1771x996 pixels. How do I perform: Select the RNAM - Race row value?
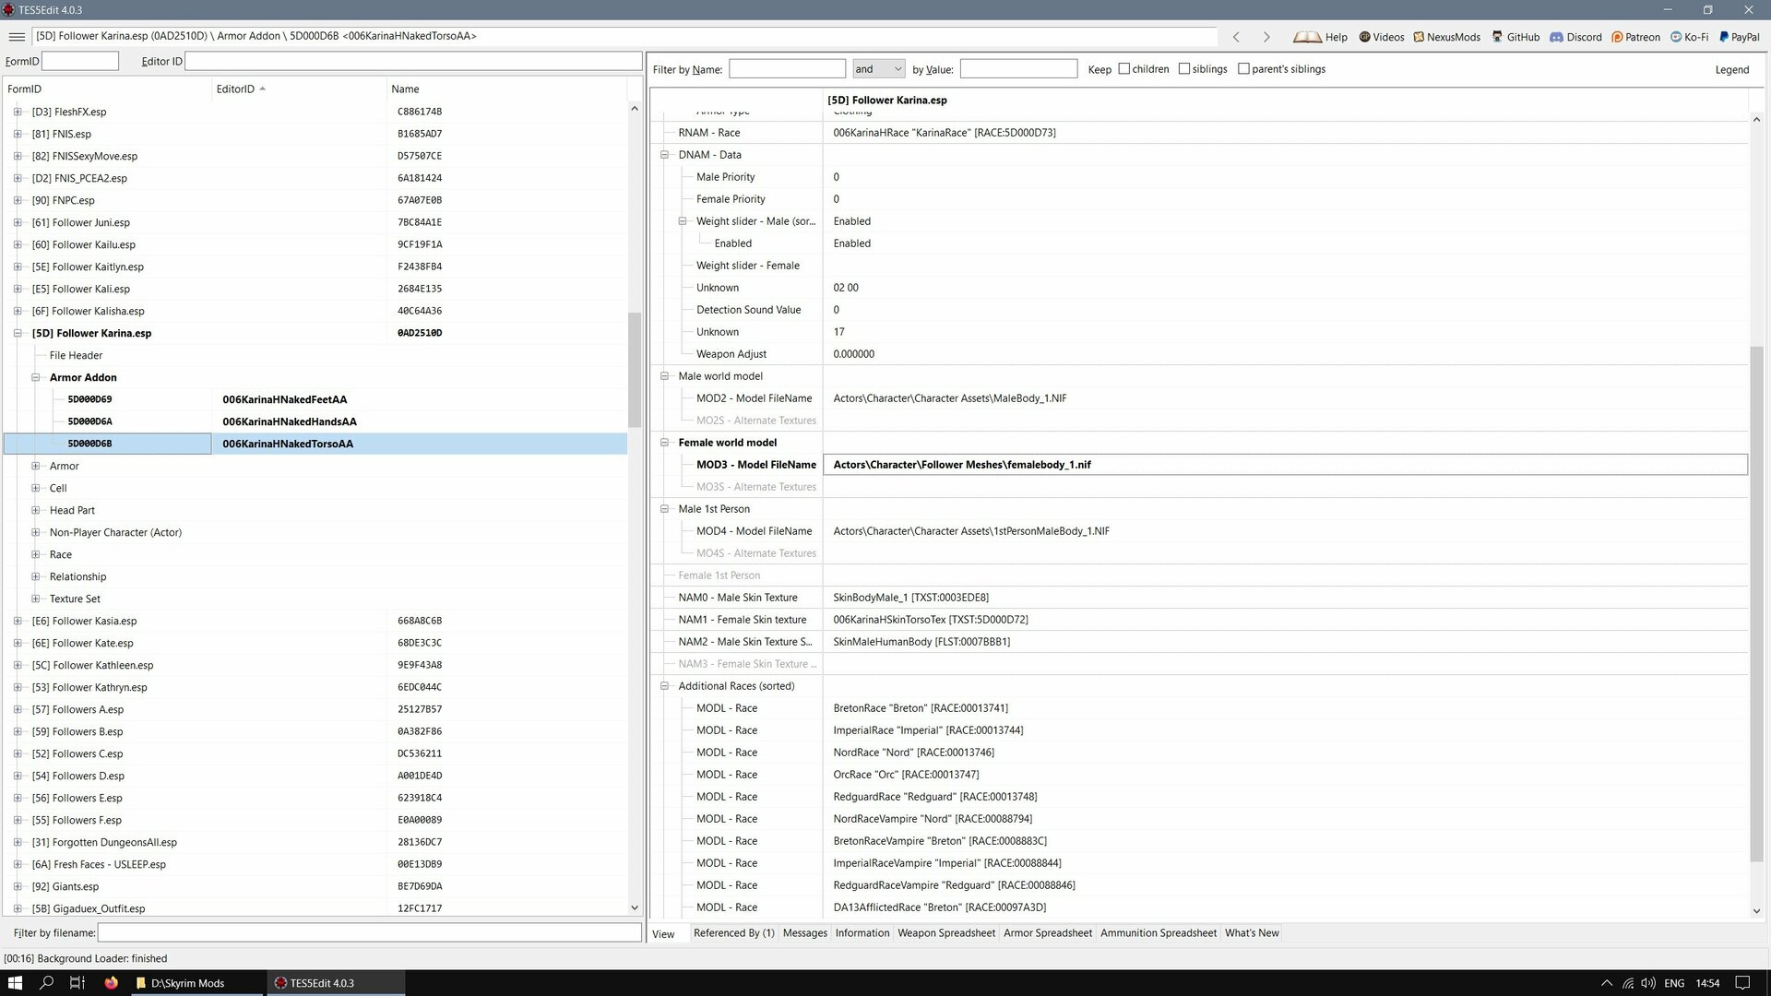pyautogui.click(x=1285, y=133)
